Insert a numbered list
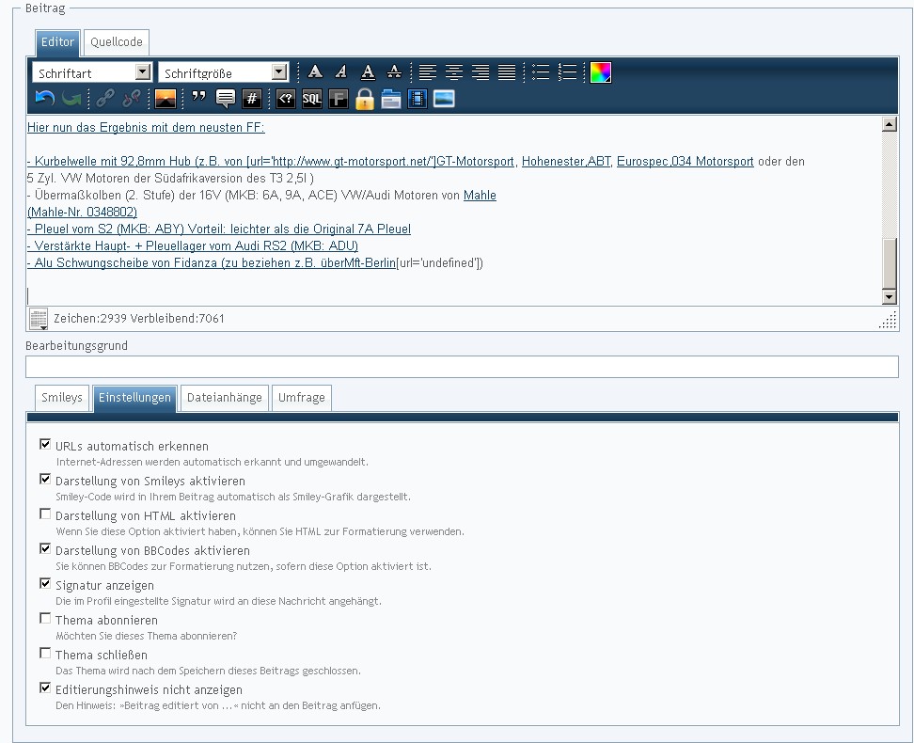Image resolution: width=914 pixels, height=743 pixels. pyautogui.click(x=567, y=71)
